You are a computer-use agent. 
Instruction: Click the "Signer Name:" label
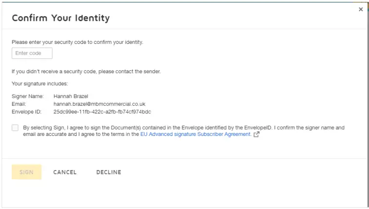[x=28, y=96]
